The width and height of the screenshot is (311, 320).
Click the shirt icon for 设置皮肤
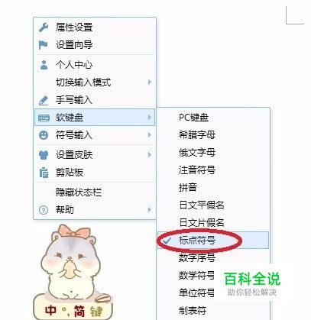(x=44, y=155)
